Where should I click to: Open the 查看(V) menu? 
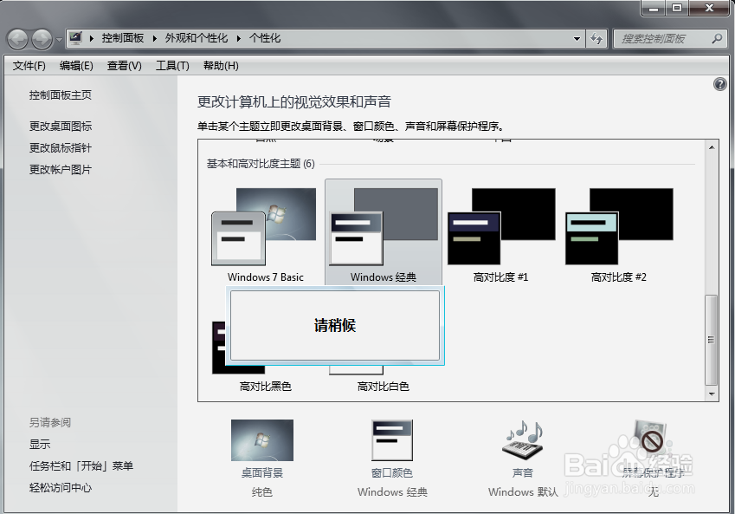coord(124,66)
